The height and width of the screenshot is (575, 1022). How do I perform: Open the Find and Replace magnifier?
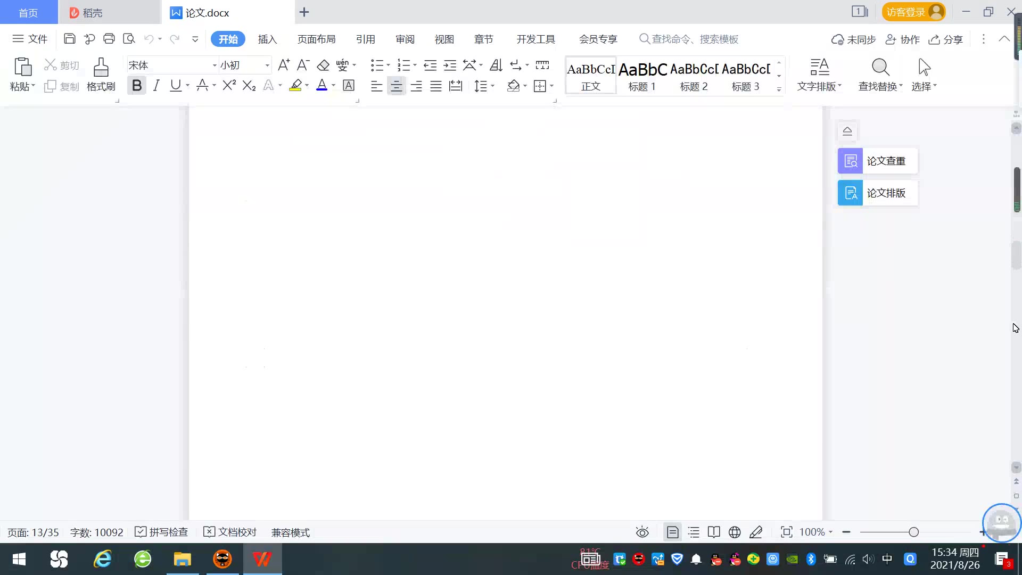tap(880, 68)
